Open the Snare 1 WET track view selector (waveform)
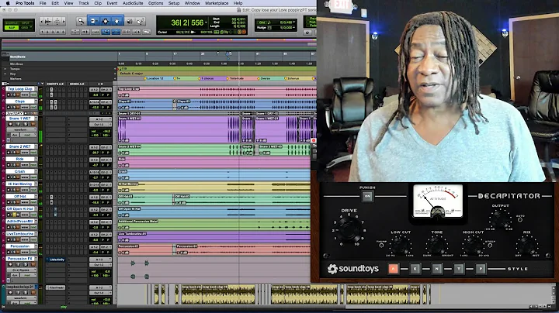 pyautogui.click(x=22, y=130)
